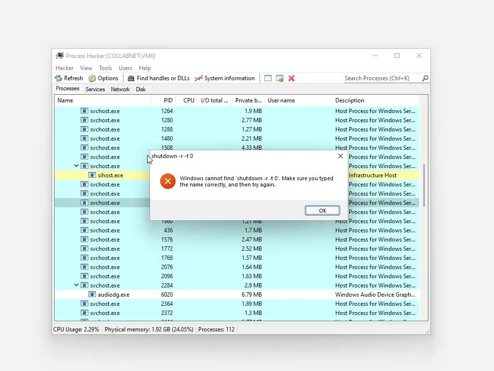Click the icon of svchost.exe PID 1264
Viewport: 494px width, 371px height.
pos(84,111)
